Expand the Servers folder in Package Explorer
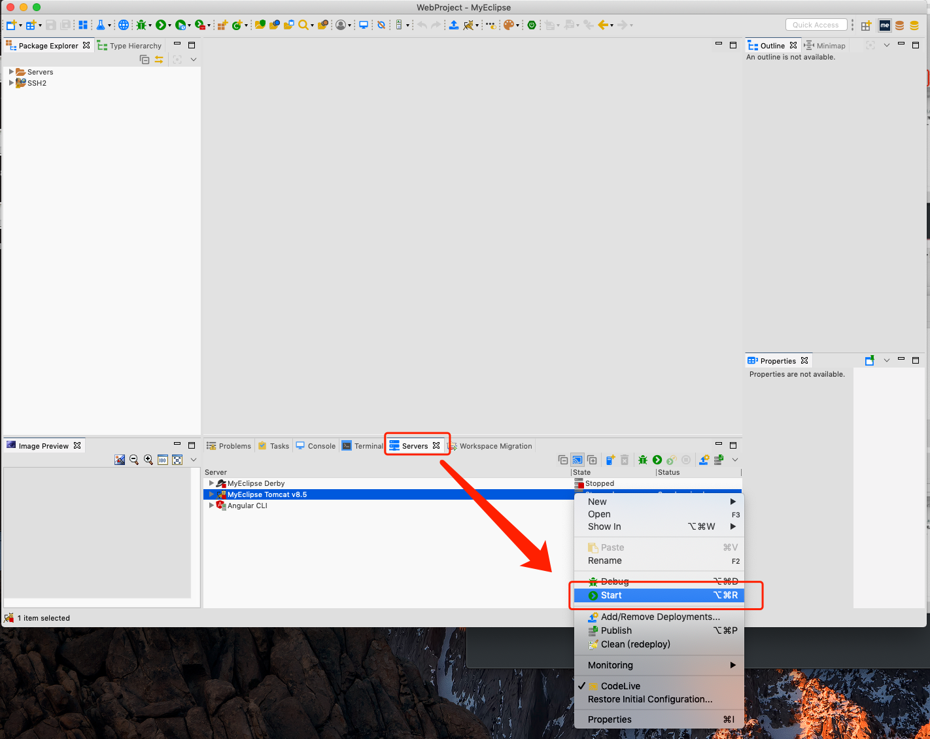Viewport: 930px width, 739px height. [11, 72]
